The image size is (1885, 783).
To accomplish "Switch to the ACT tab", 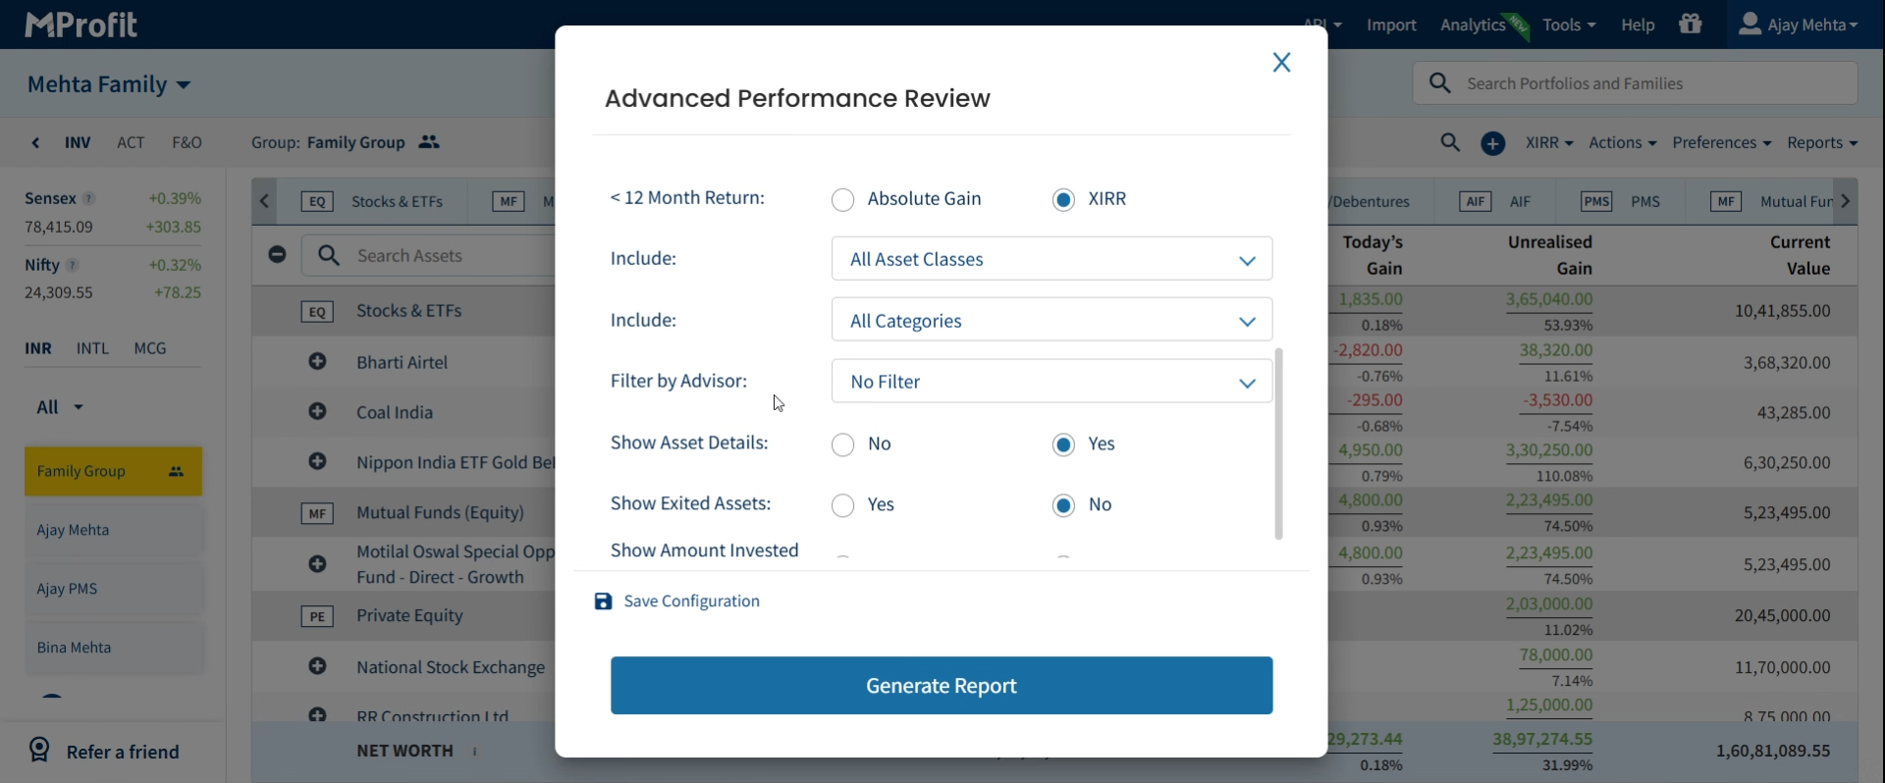I will coord(131,143).
